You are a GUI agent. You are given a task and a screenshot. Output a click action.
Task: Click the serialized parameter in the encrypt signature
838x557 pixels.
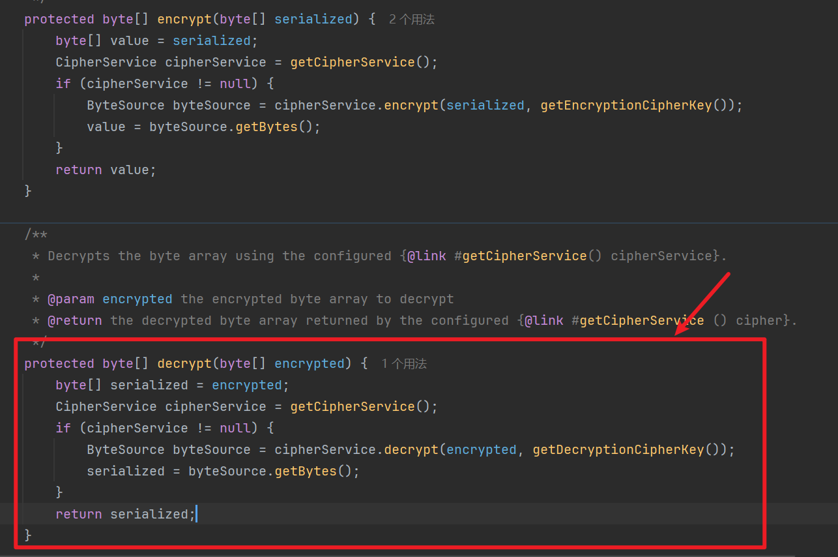313,20
